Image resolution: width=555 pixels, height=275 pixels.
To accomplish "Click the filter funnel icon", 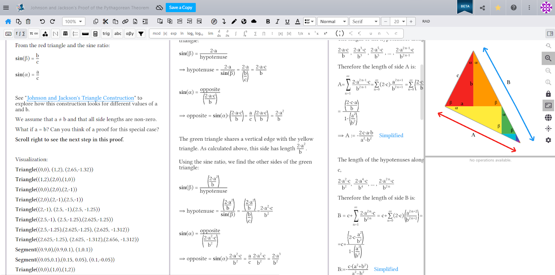I will [x=141, y=34].
